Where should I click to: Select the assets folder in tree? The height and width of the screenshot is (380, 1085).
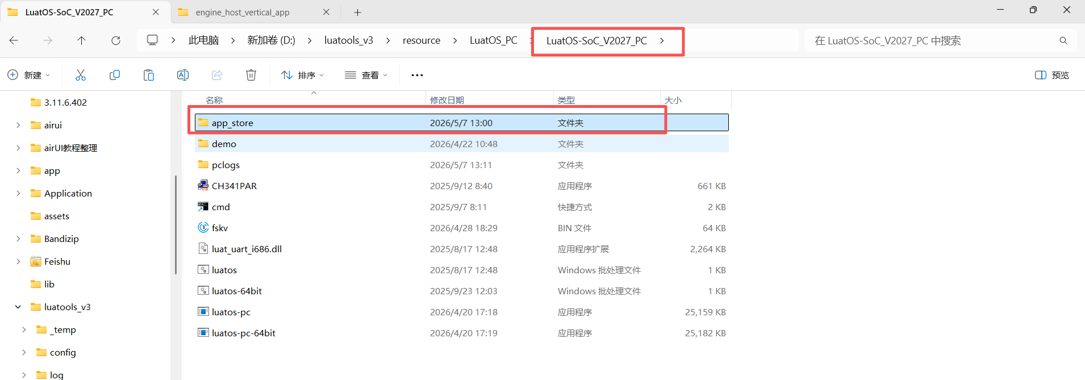tap(57, 216)
